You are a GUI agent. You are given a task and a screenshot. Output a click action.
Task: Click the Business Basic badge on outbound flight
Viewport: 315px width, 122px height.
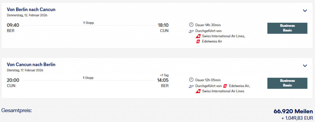coord(287,28)
